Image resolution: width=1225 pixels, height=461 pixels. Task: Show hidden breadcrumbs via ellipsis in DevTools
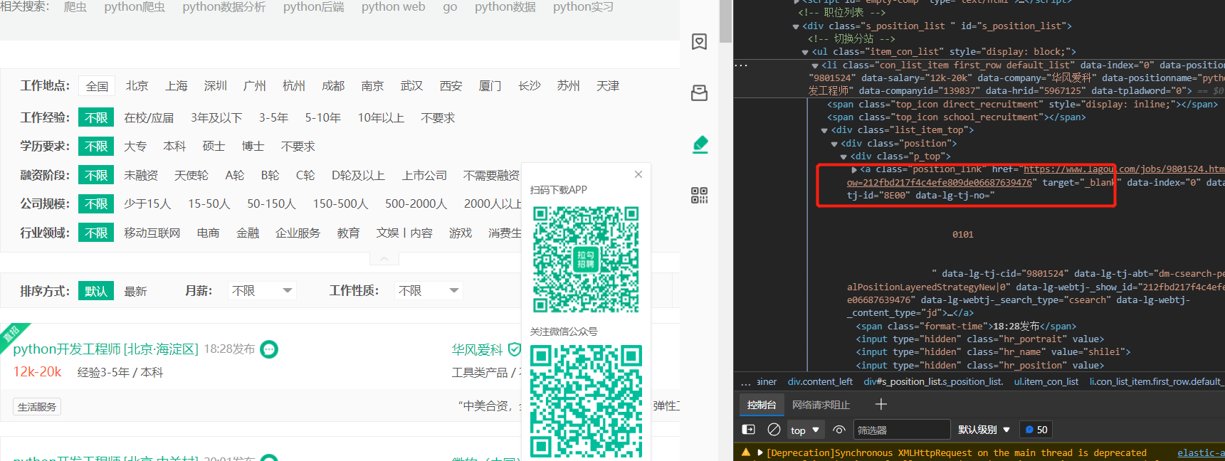click(x=746, y=382)
